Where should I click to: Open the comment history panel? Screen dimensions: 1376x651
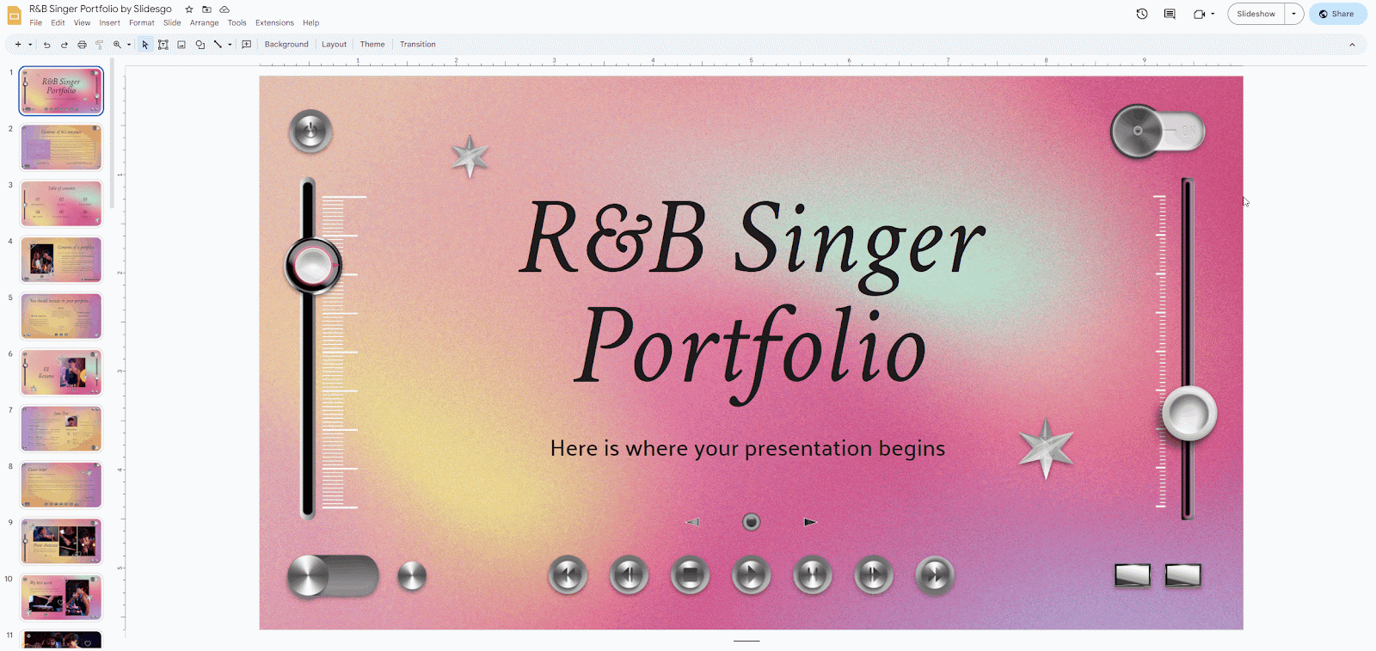click(1170, 14)
